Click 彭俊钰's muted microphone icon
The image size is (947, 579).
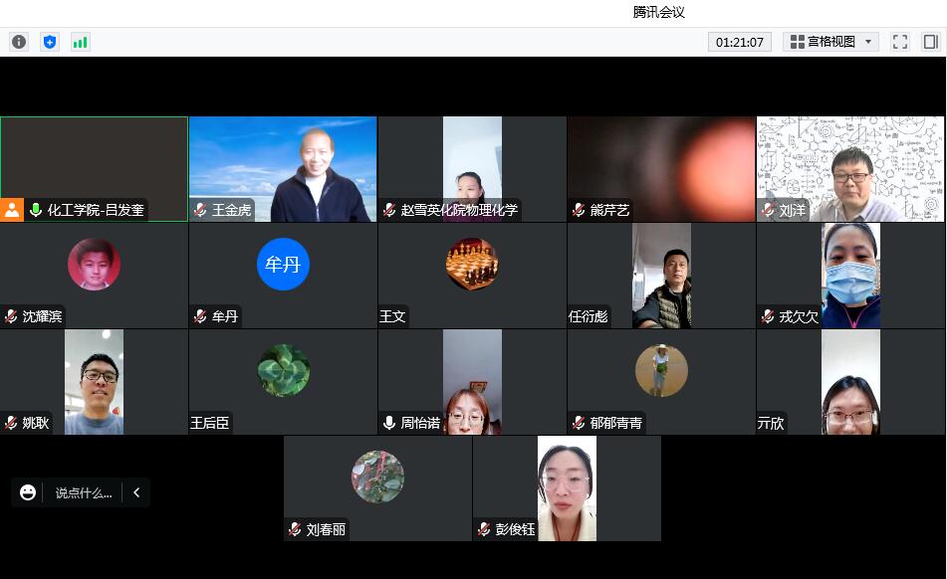pos(484,529)
